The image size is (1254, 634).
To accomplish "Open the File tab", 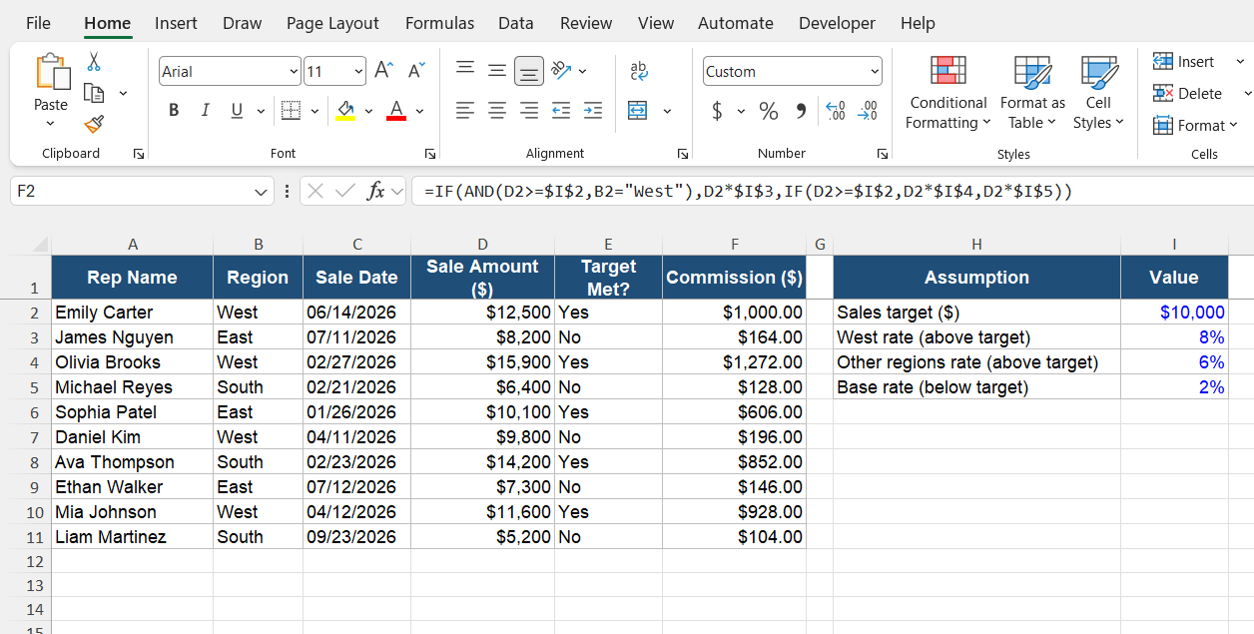I will coord(38,22).
